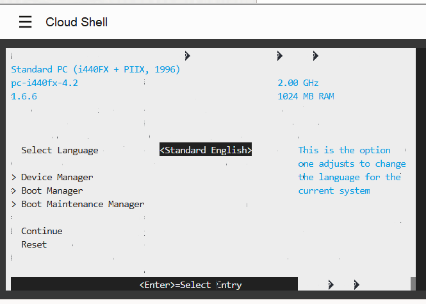Viewport: 426px width, 304px height.
Task: Open the Device Manager entry
Action: (x=57, y=177)
